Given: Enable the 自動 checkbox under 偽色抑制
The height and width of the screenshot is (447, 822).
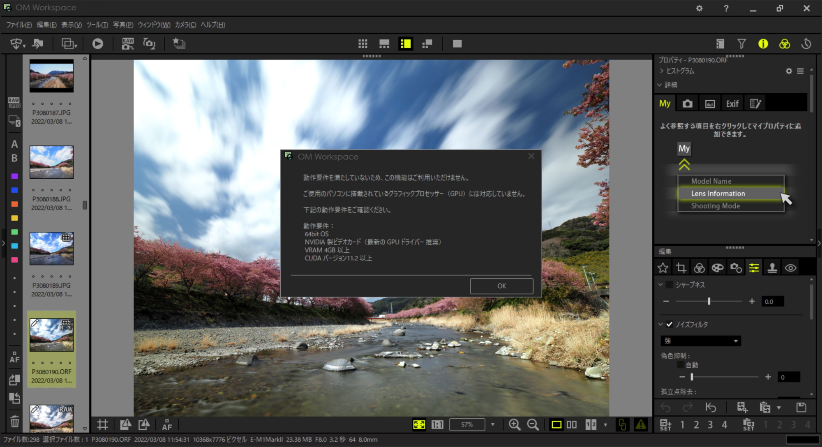Looking at the screenshot, I should tap(681, 365).
